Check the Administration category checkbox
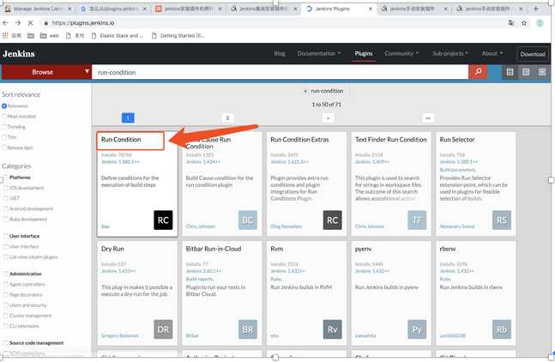This screenshot has height=362, width=555. [6, 274]
